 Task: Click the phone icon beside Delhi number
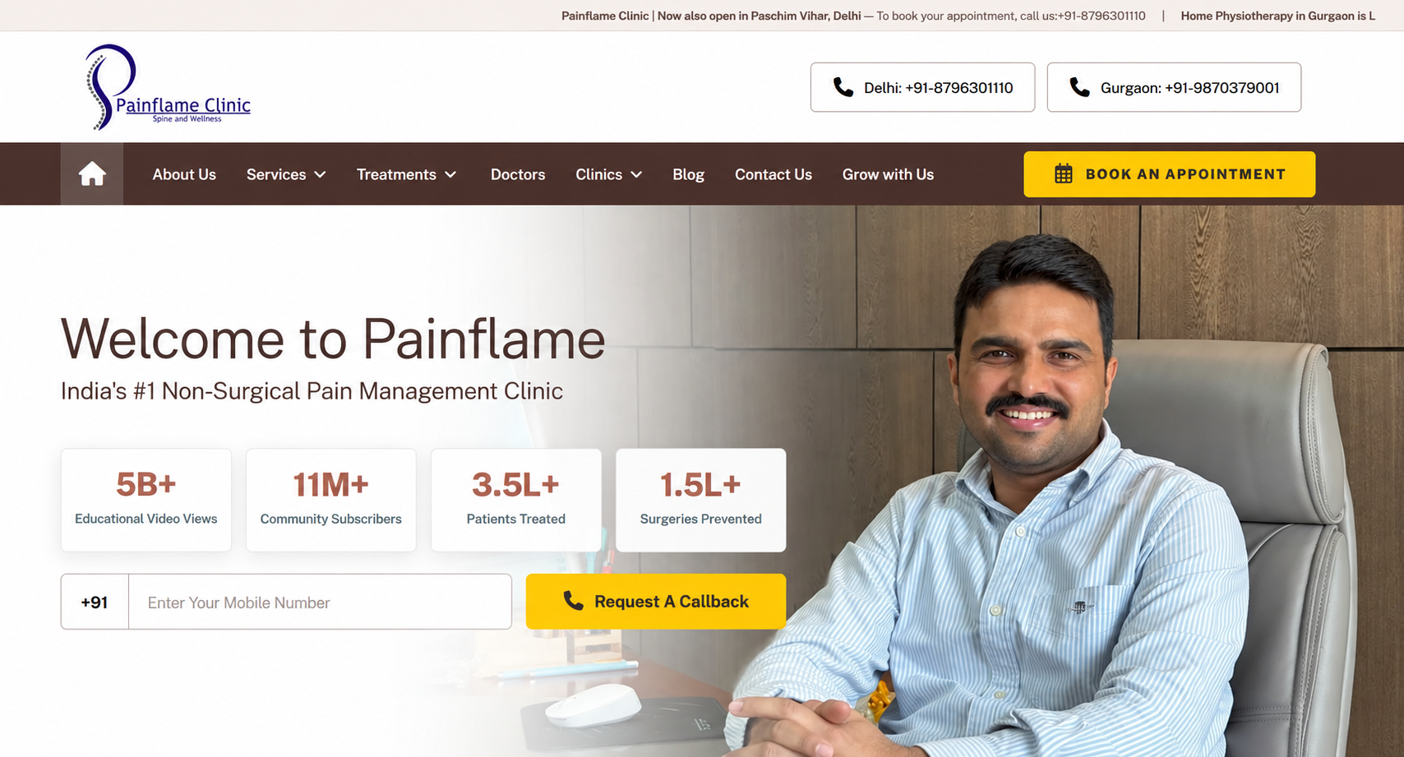843,87
